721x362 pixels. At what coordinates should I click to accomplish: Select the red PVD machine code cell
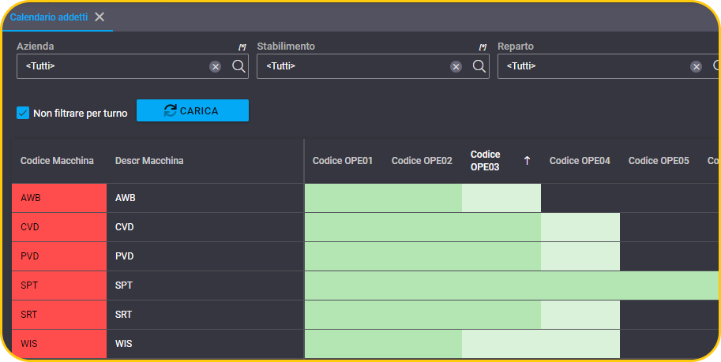pyautogui.click(x=59, y=256)
